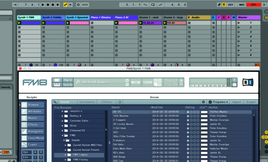Viewport: 268px width, 162px height.
Task: Click the session record circle button
Action: tap(78, 5)
